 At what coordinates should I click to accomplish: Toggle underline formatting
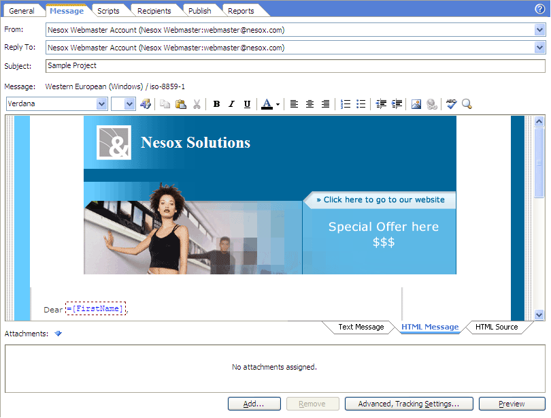[247, 104]
